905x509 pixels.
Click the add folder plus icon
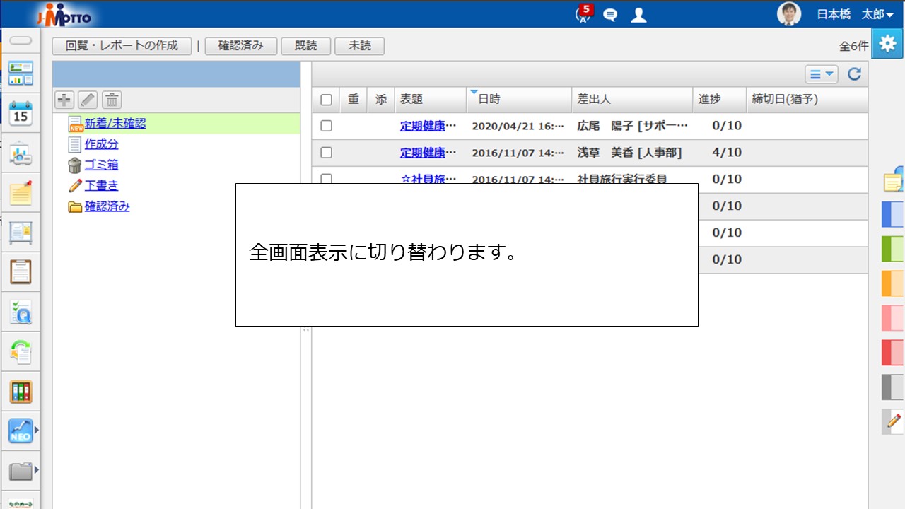click(64, 100)
